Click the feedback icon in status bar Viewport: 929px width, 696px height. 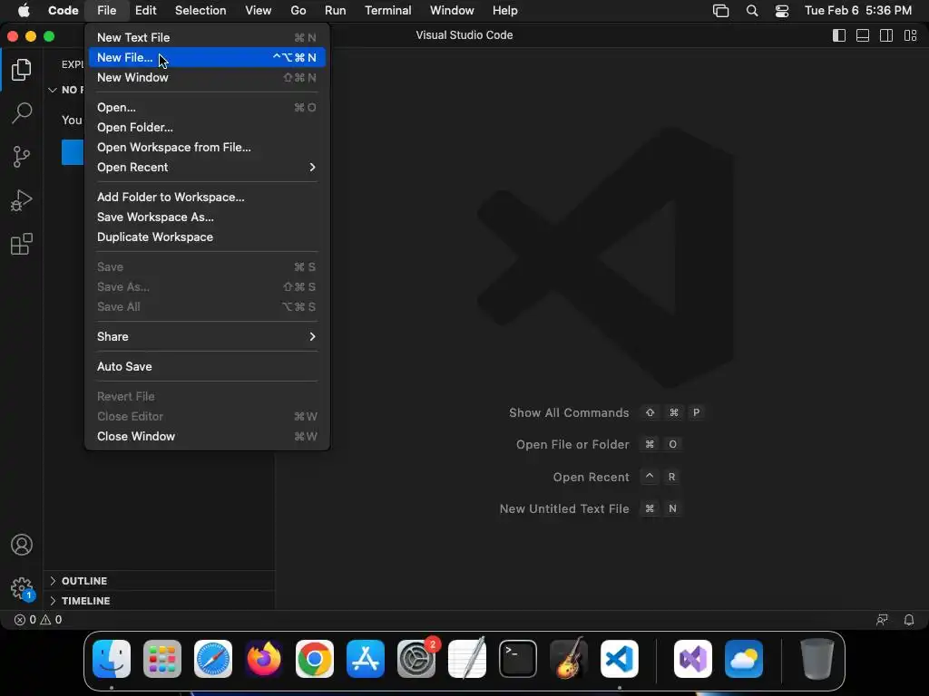click(882, 620)
